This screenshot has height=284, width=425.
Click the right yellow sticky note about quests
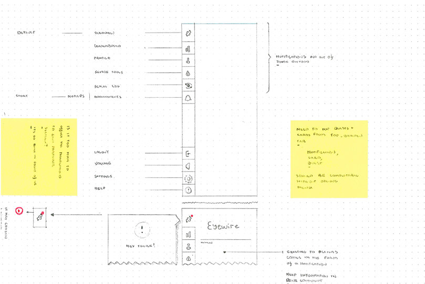click(329, 159)
